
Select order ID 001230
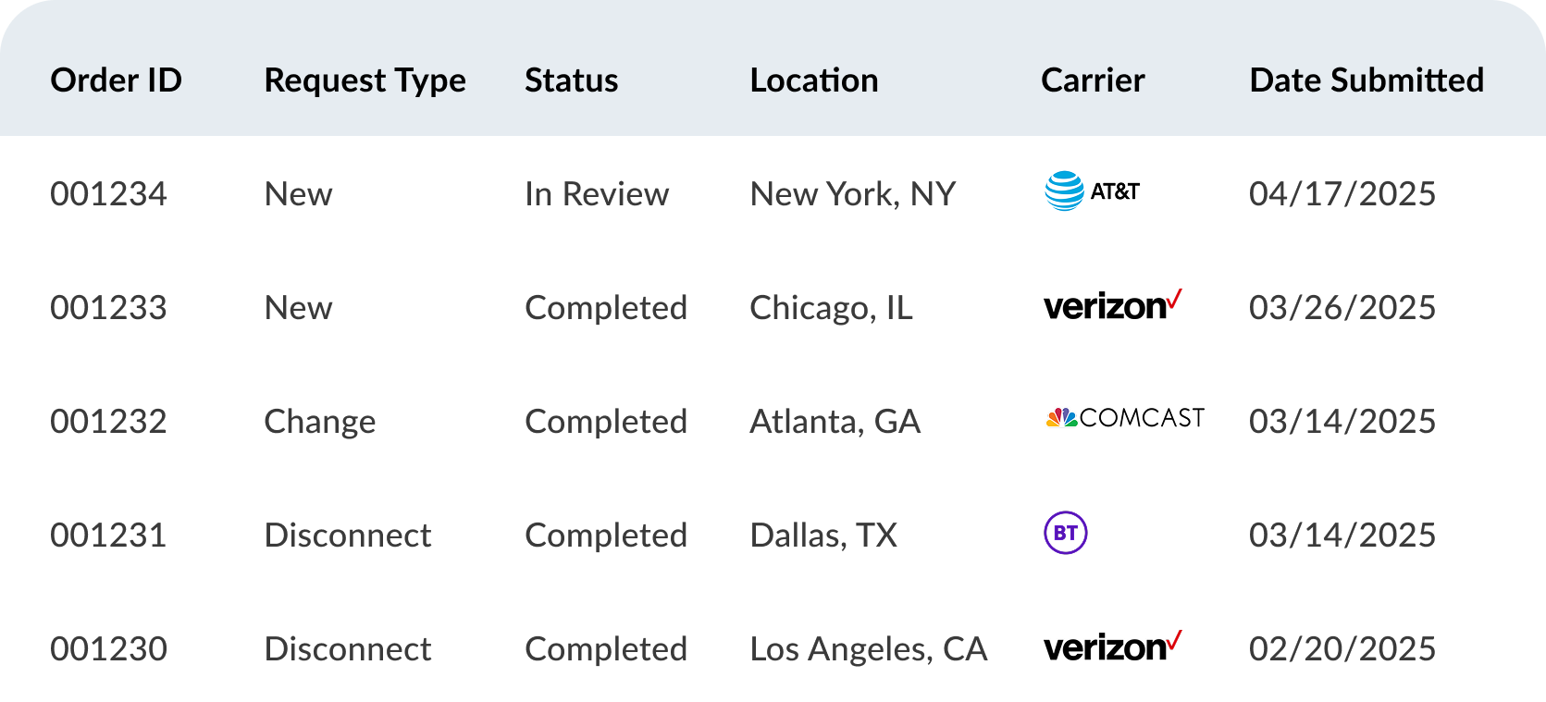point(108,649)
